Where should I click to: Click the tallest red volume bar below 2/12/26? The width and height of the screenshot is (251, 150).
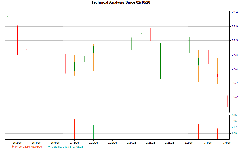[17, 126]
